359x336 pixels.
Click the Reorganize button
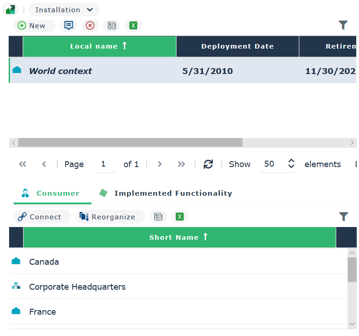pos(108,217)
